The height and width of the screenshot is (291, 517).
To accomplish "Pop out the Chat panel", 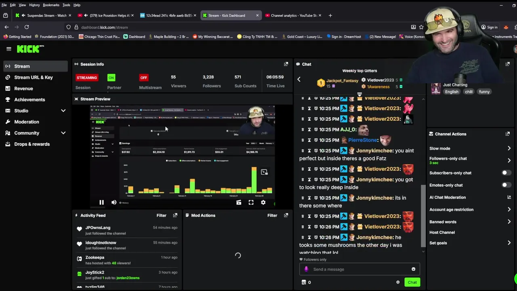I will click(x=508, y=64).
